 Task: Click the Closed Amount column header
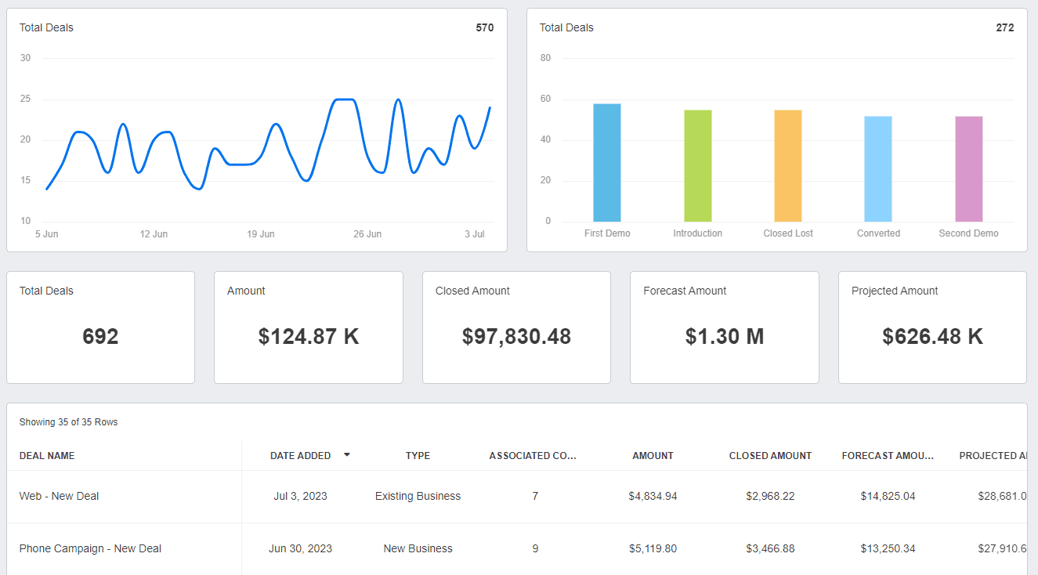point(770,456)
